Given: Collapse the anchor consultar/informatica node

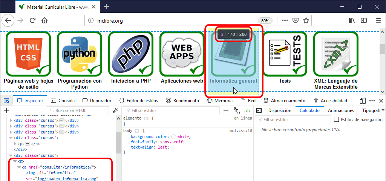Looking at the screenshot, I should [x=19, y=167].
